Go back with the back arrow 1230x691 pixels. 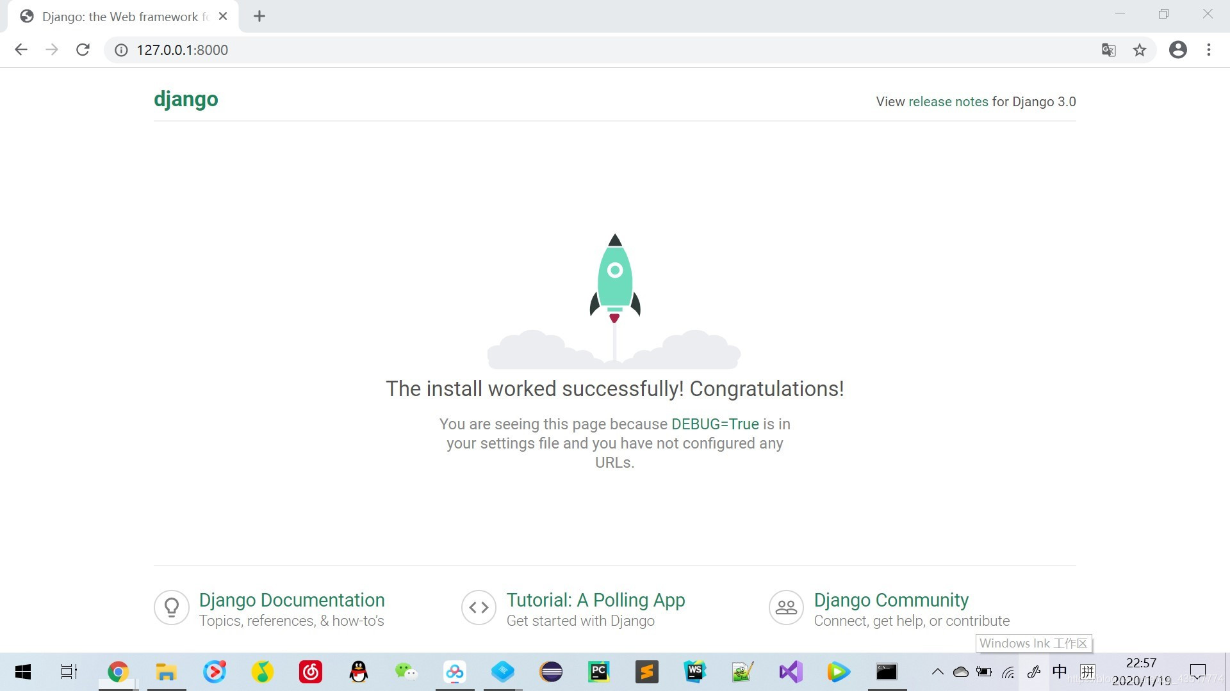[21, 50]
